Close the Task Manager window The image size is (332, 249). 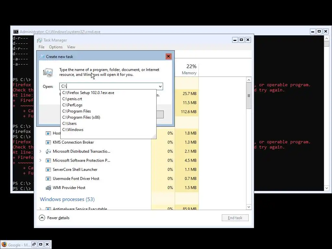click(248, 40)
